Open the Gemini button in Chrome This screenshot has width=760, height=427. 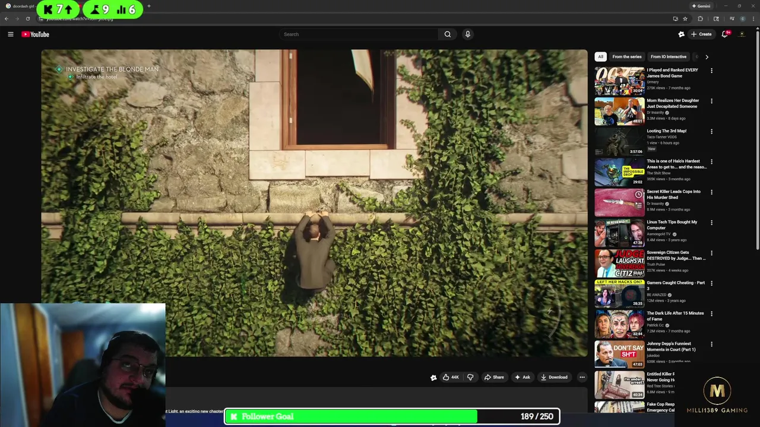(x=701, y=6)
